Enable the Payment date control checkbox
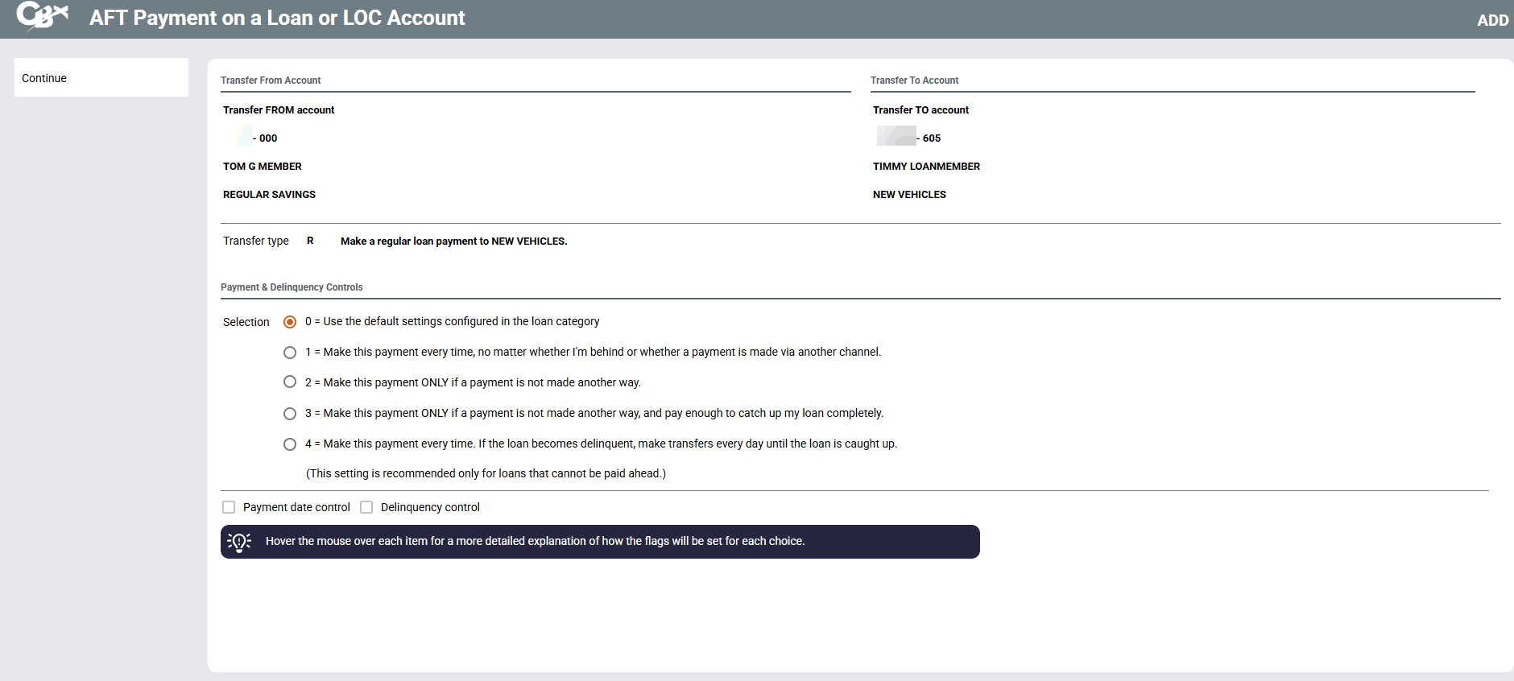 click(x=229, y=507)
